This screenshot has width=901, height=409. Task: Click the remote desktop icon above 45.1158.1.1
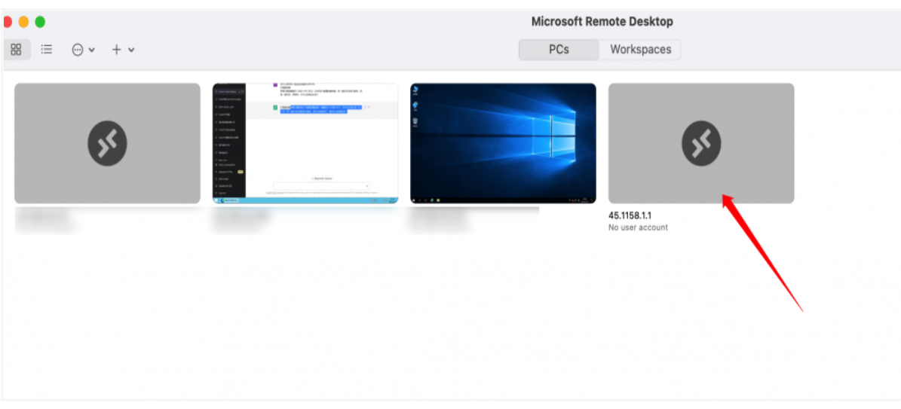coord(701,143)
